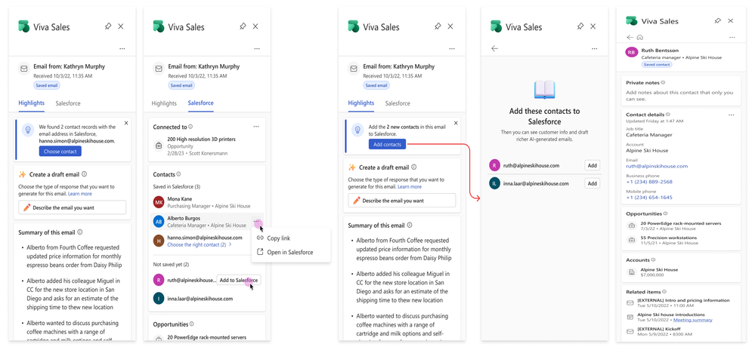The width and height of the screenshot is (755, 356).
Task: Click the back arrow in Ruth Bentsson panel
Action: [630, 38]
